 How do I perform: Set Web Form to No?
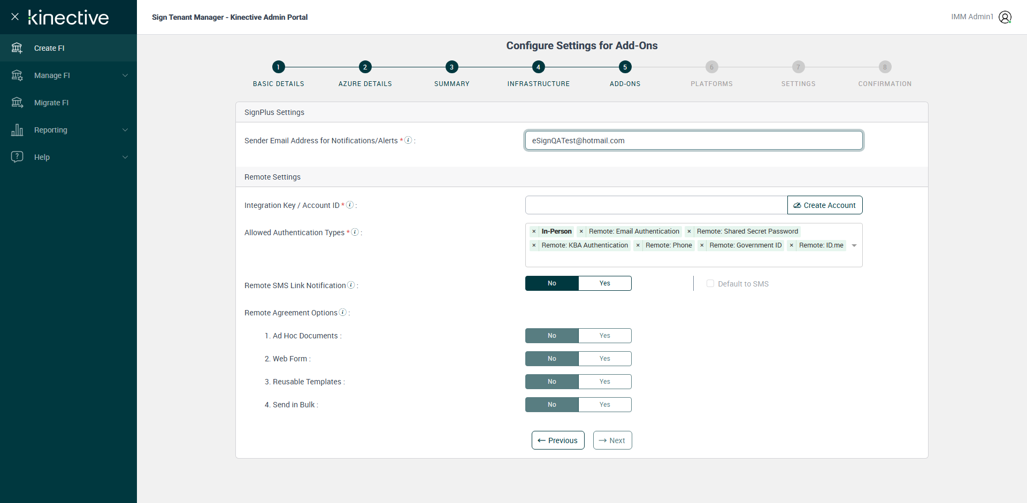(551, 359)
